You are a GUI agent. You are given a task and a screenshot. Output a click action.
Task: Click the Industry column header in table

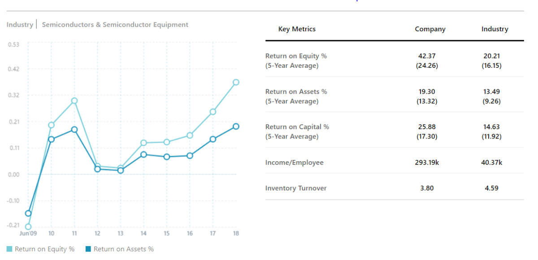click(495, 29)
